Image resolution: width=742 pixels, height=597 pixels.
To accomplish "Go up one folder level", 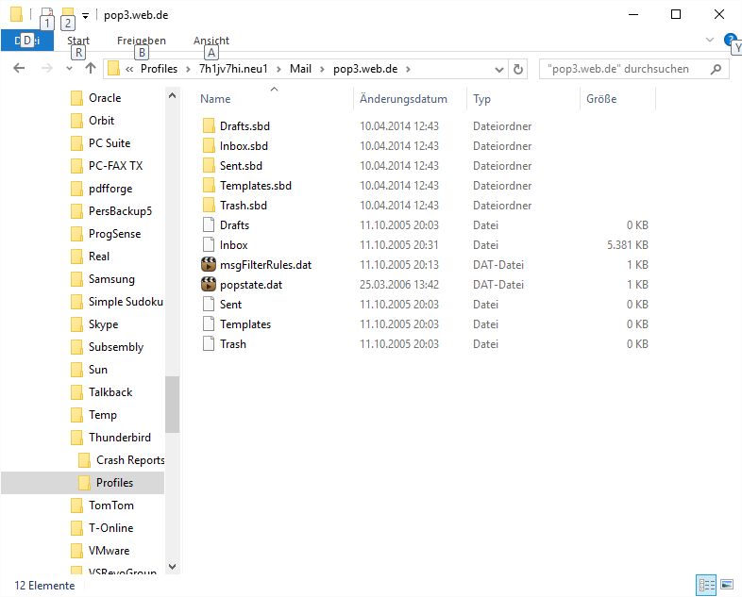I will (x=91, y=69).
